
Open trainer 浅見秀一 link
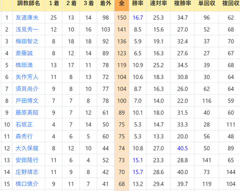pyautogui.click(x=27, y=29)
